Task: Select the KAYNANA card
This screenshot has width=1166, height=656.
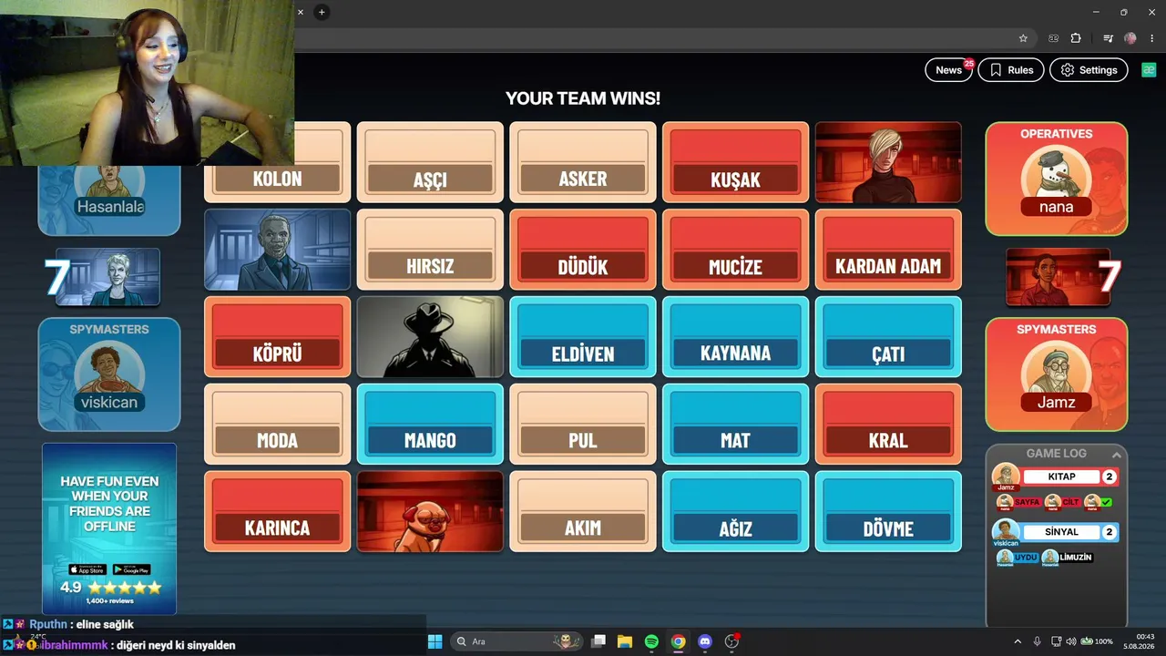Action: [x=735, y=337]
